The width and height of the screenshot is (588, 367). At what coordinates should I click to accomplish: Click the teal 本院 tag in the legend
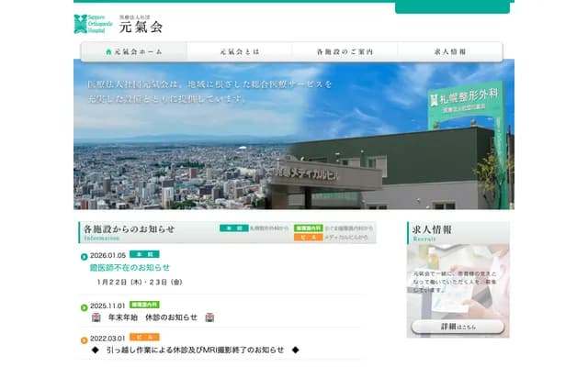234,228
